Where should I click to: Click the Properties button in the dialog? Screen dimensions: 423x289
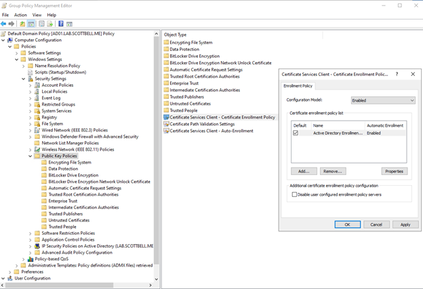pyautogui.click(x=394, y=172)
